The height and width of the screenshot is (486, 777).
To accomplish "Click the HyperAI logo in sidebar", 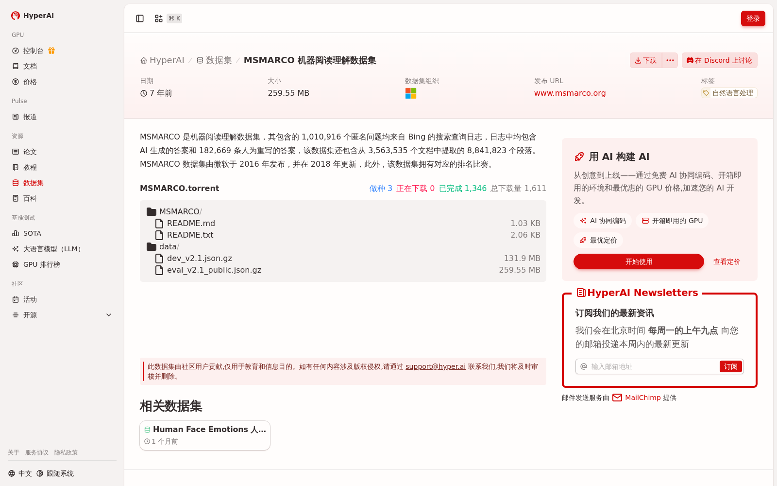I will click(x=33, y=16).
